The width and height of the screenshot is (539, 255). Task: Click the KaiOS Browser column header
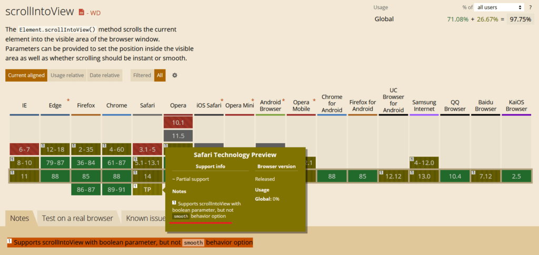(x=516, y=105)
